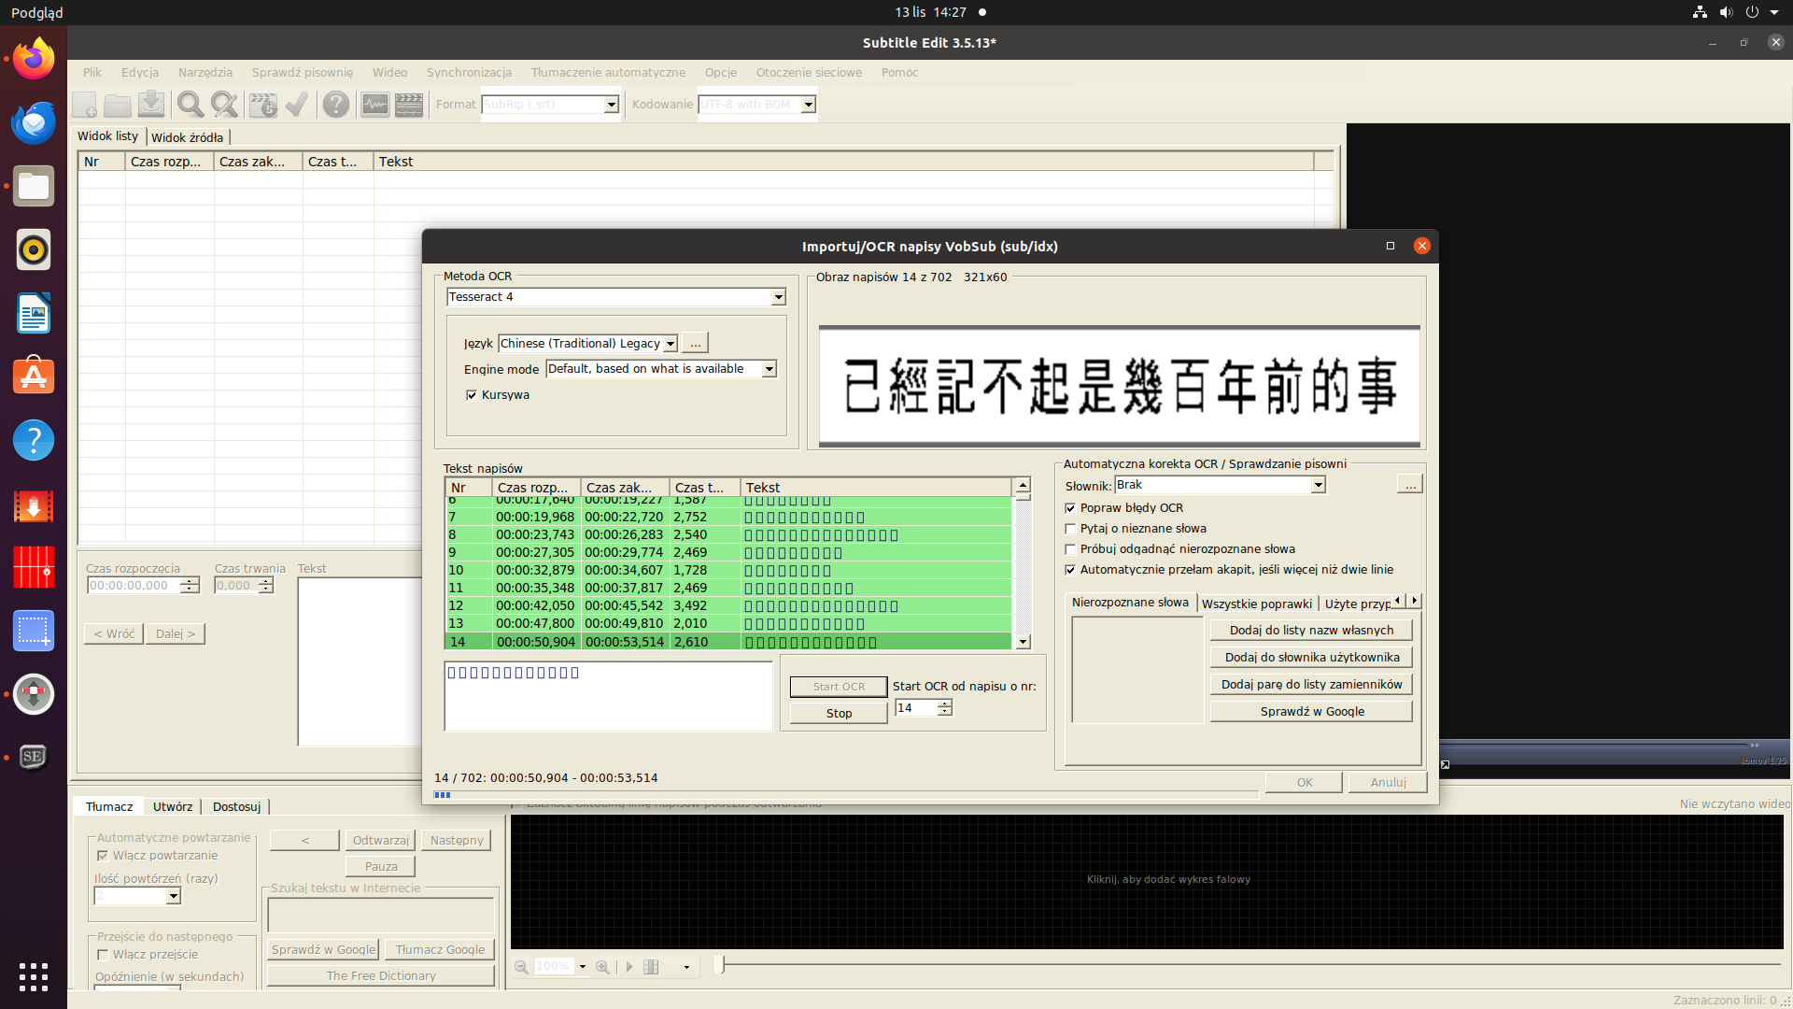The width and height of the screenshot is (1793, 1009).
Task: Open the Kodowanie UTF-8 with BOM dropdown
Action: (809, 105)
